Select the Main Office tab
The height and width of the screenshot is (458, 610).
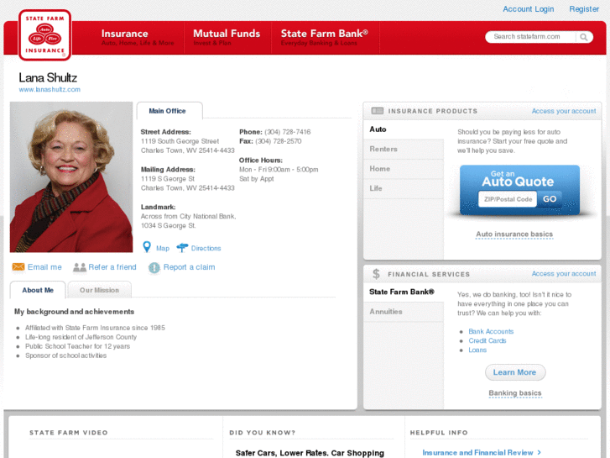(169, 111)
